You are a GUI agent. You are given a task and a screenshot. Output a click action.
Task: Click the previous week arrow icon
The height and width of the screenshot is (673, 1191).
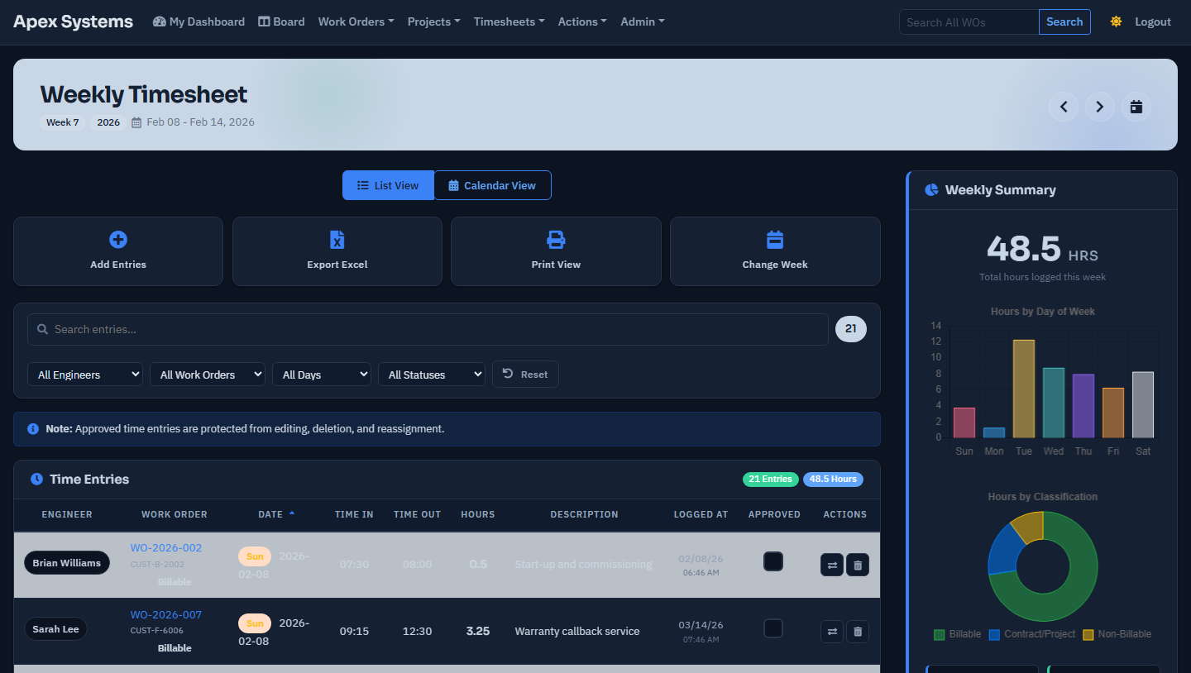click(1064, 107)
